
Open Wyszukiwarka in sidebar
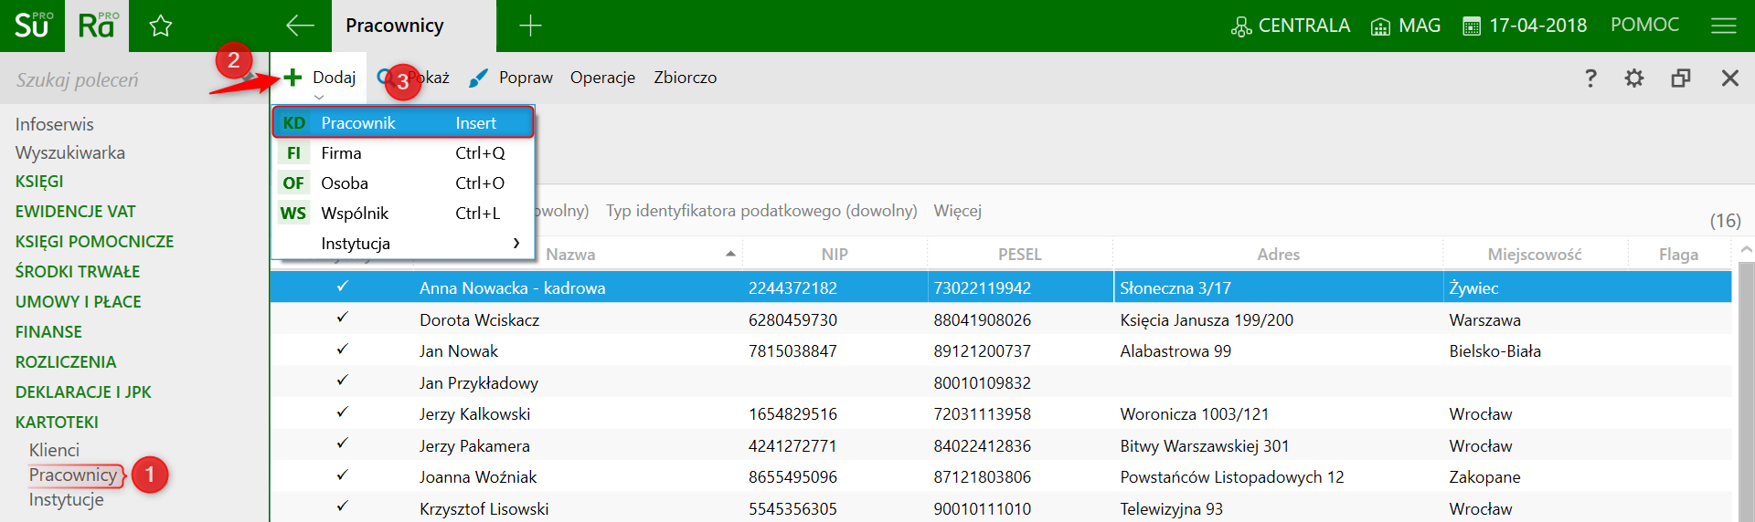[x=69, y=152]
